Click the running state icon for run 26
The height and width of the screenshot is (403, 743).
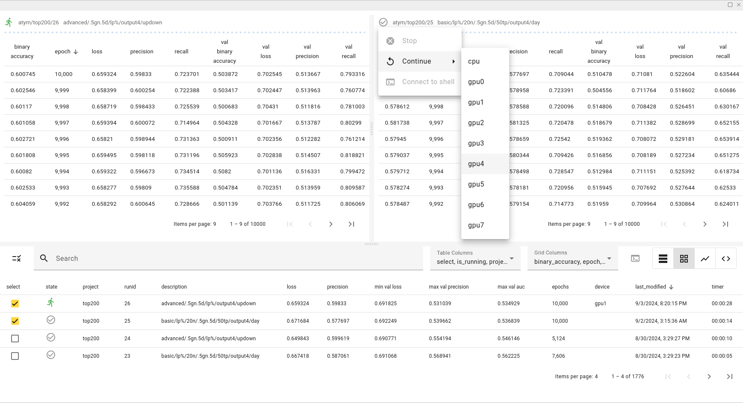51,303
